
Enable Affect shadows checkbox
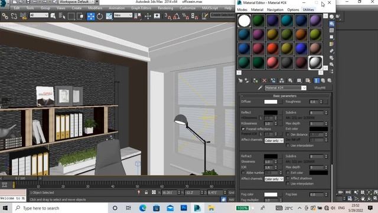click(x=288, y=178)
